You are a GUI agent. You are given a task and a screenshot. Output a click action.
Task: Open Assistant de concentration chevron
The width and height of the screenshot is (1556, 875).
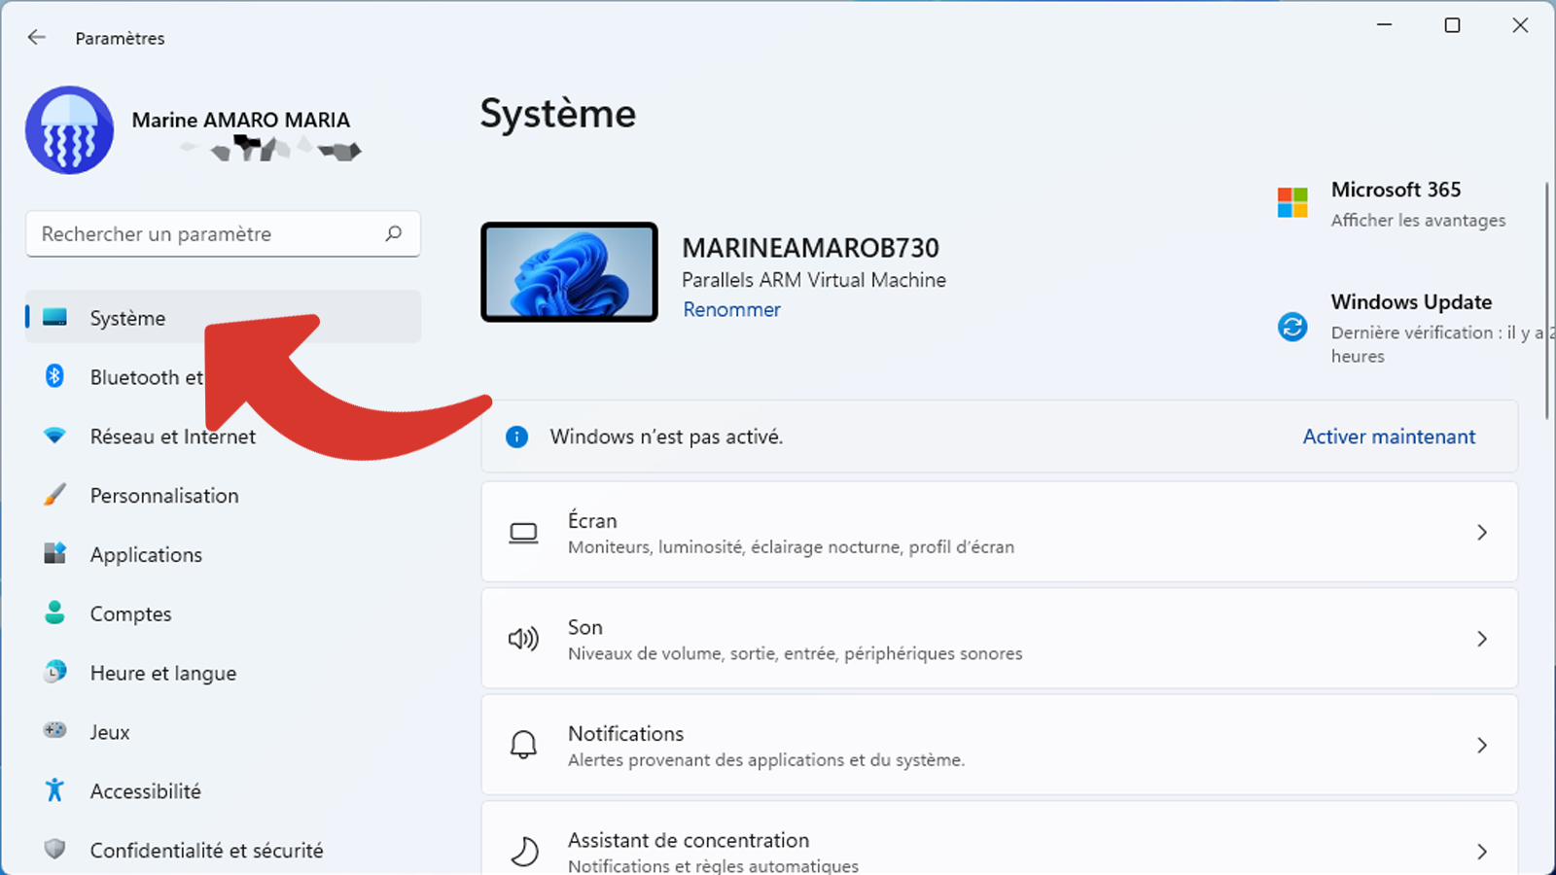[1481, 852]
